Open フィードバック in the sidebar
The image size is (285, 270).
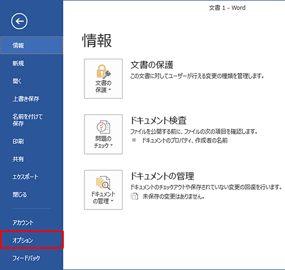31,258
